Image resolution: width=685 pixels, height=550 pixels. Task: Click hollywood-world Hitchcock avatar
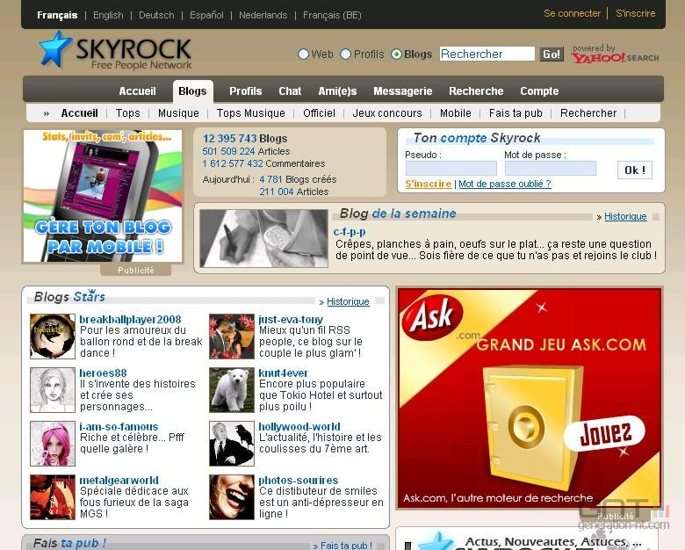[232, 444]
